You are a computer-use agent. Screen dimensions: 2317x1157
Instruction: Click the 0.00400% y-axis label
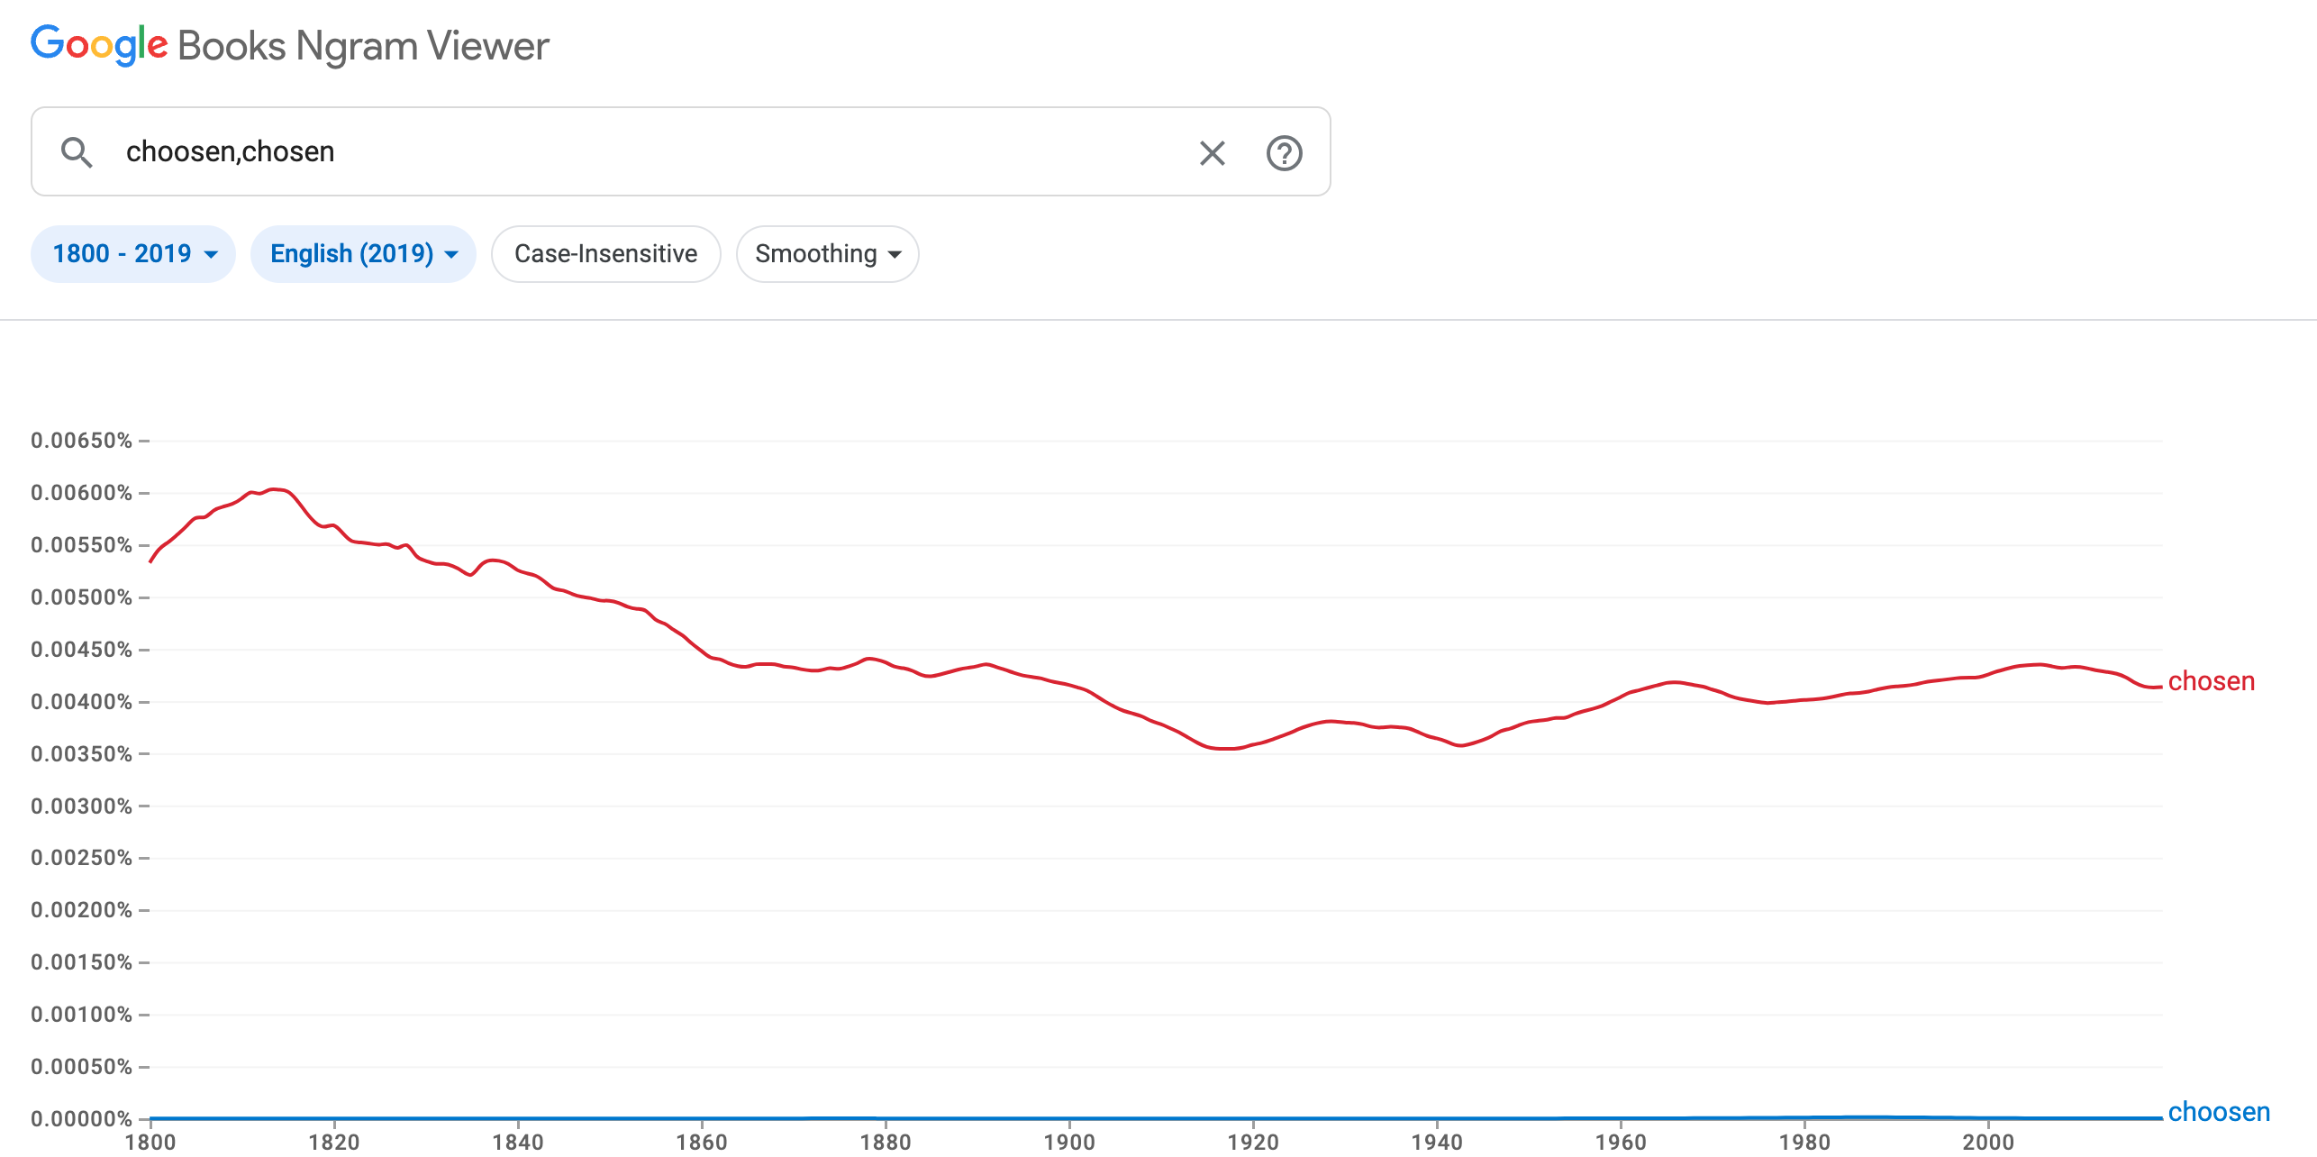tap(82, 702)
